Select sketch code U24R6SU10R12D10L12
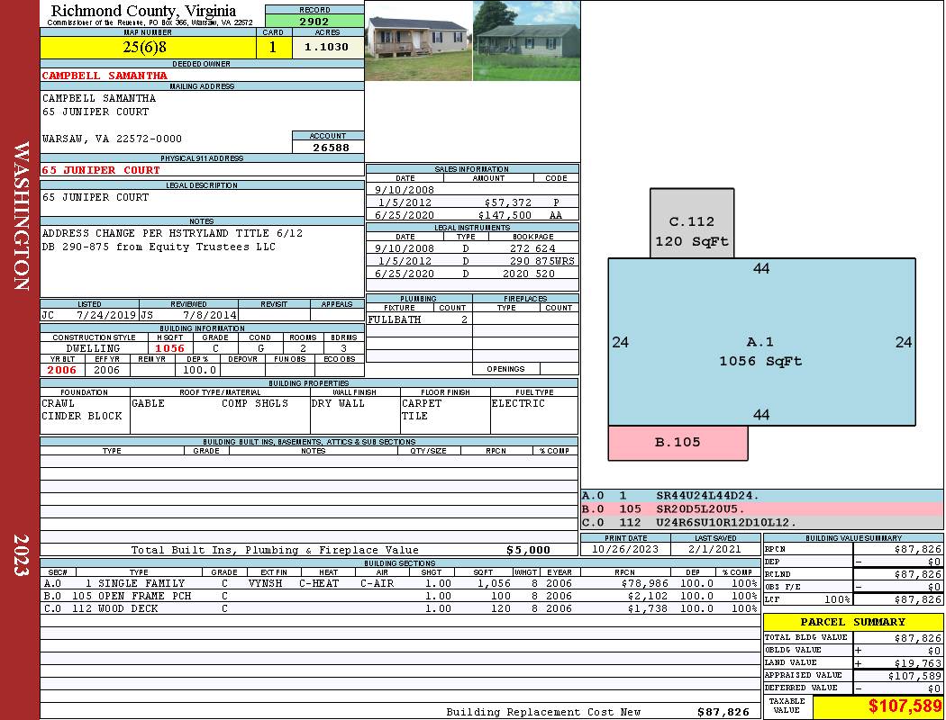This screenshot has height=720, width=946. coord(726,522)
